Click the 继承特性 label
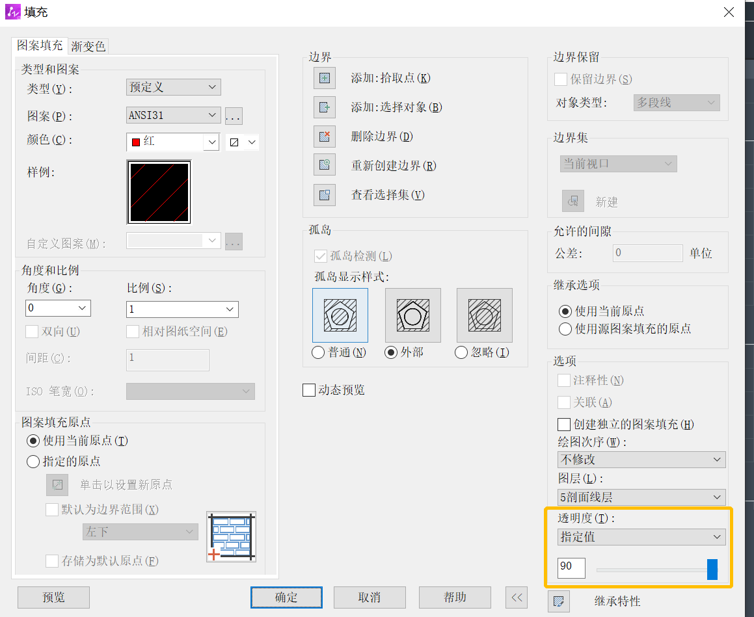Image resolution: width=754 pixels, height=617 pixels. point(617,601)
